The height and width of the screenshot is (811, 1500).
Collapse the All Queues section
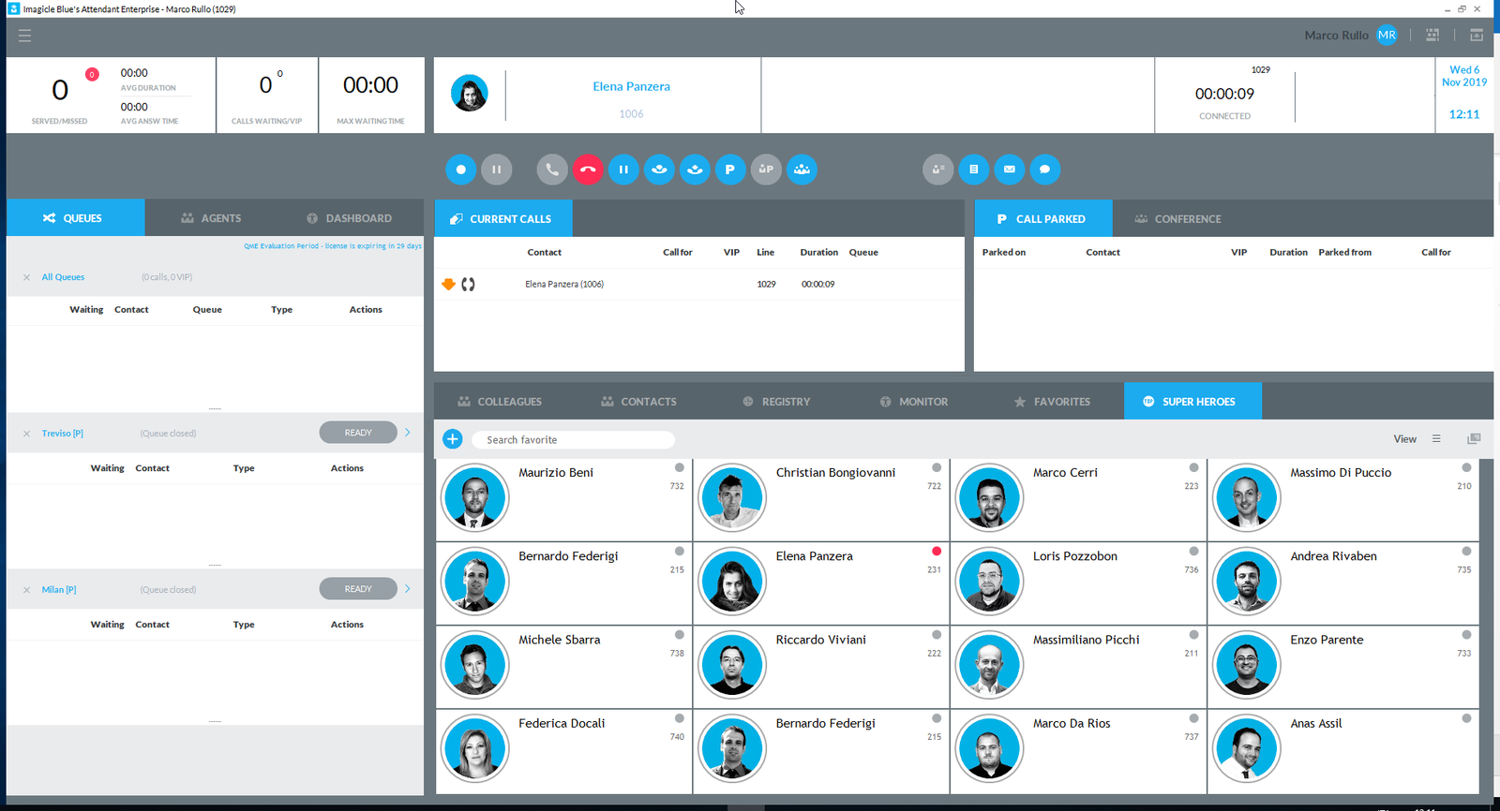(x=26, y=277)
